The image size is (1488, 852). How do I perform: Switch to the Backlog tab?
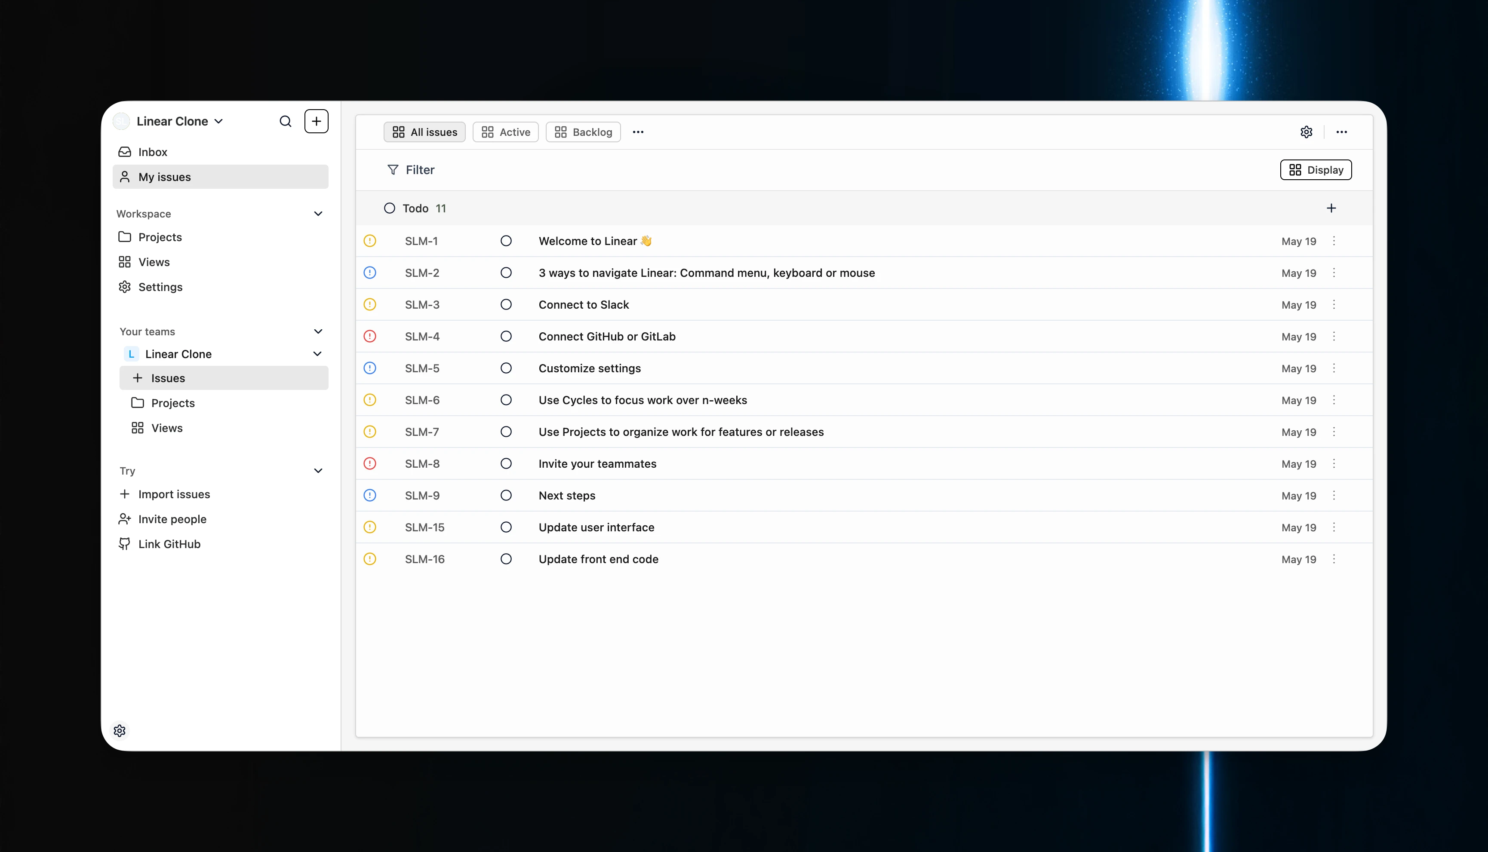pos(583,132)
